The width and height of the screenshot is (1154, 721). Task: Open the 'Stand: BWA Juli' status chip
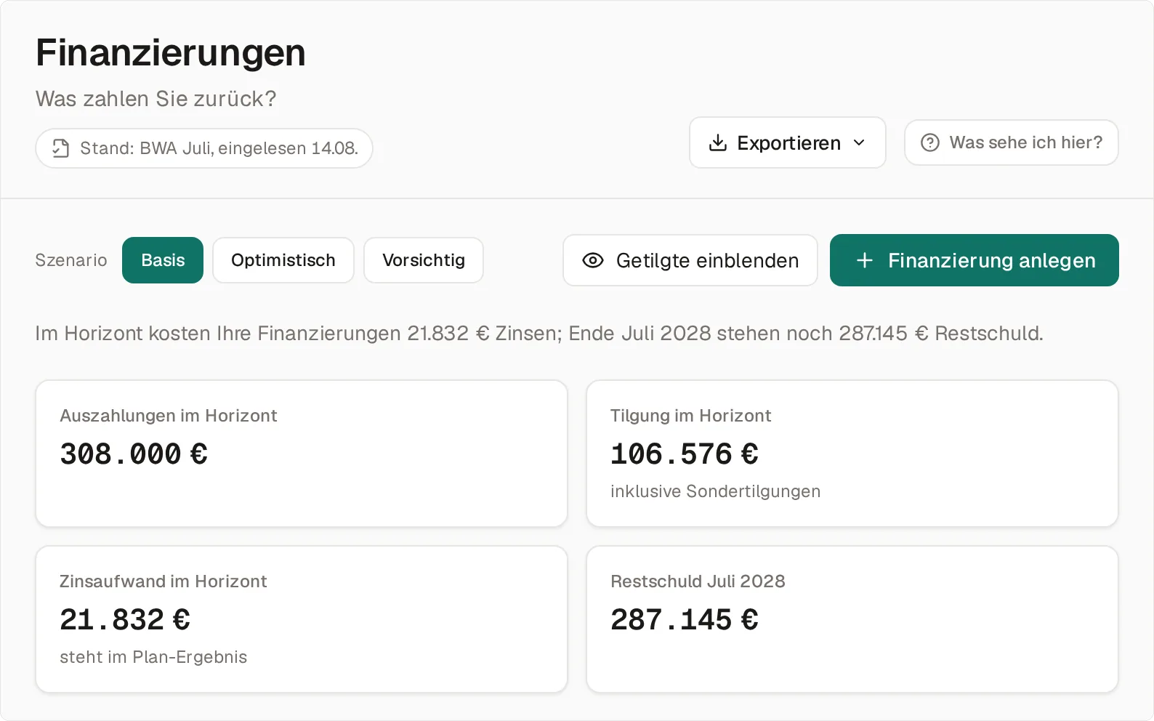pos(204,148)
